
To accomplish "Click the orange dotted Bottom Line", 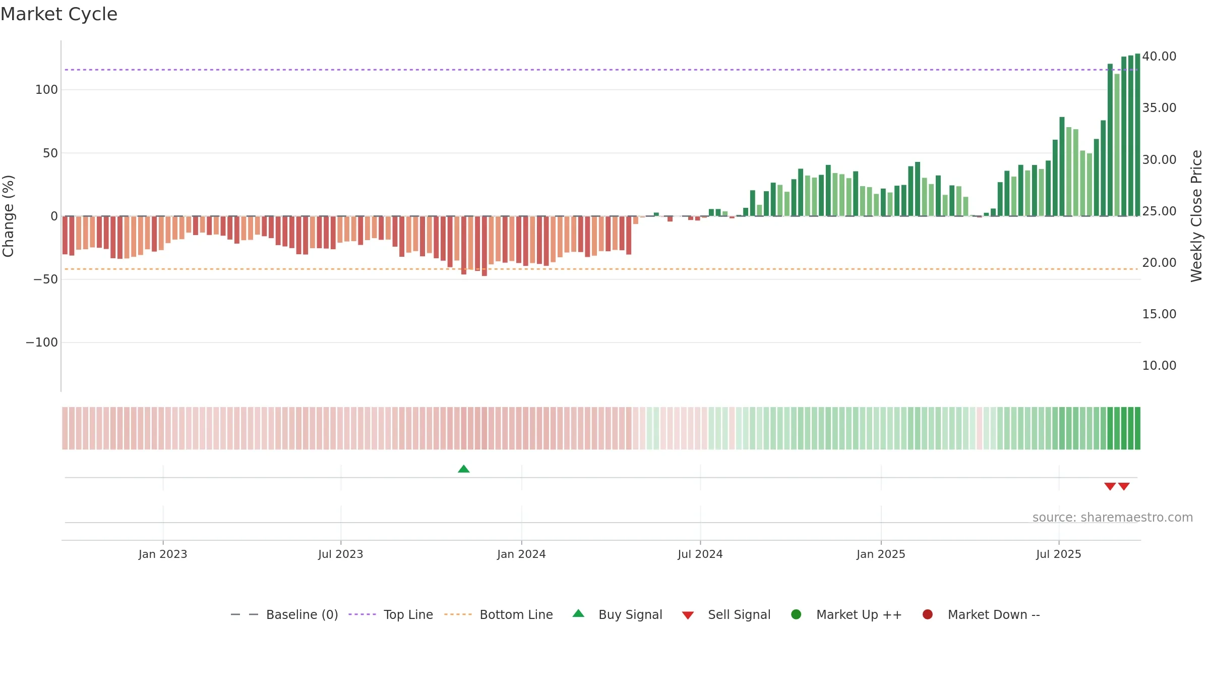I will coord(601,269).
